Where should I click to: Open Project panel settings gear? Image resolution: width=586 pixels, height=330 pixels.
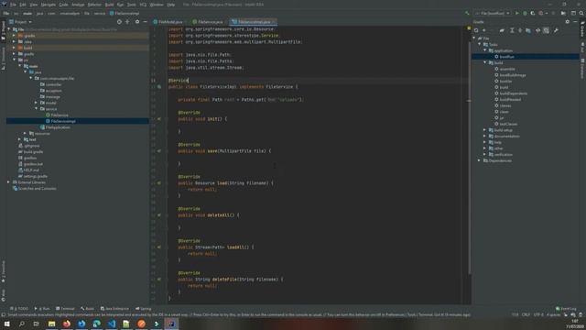coord(137,22)
